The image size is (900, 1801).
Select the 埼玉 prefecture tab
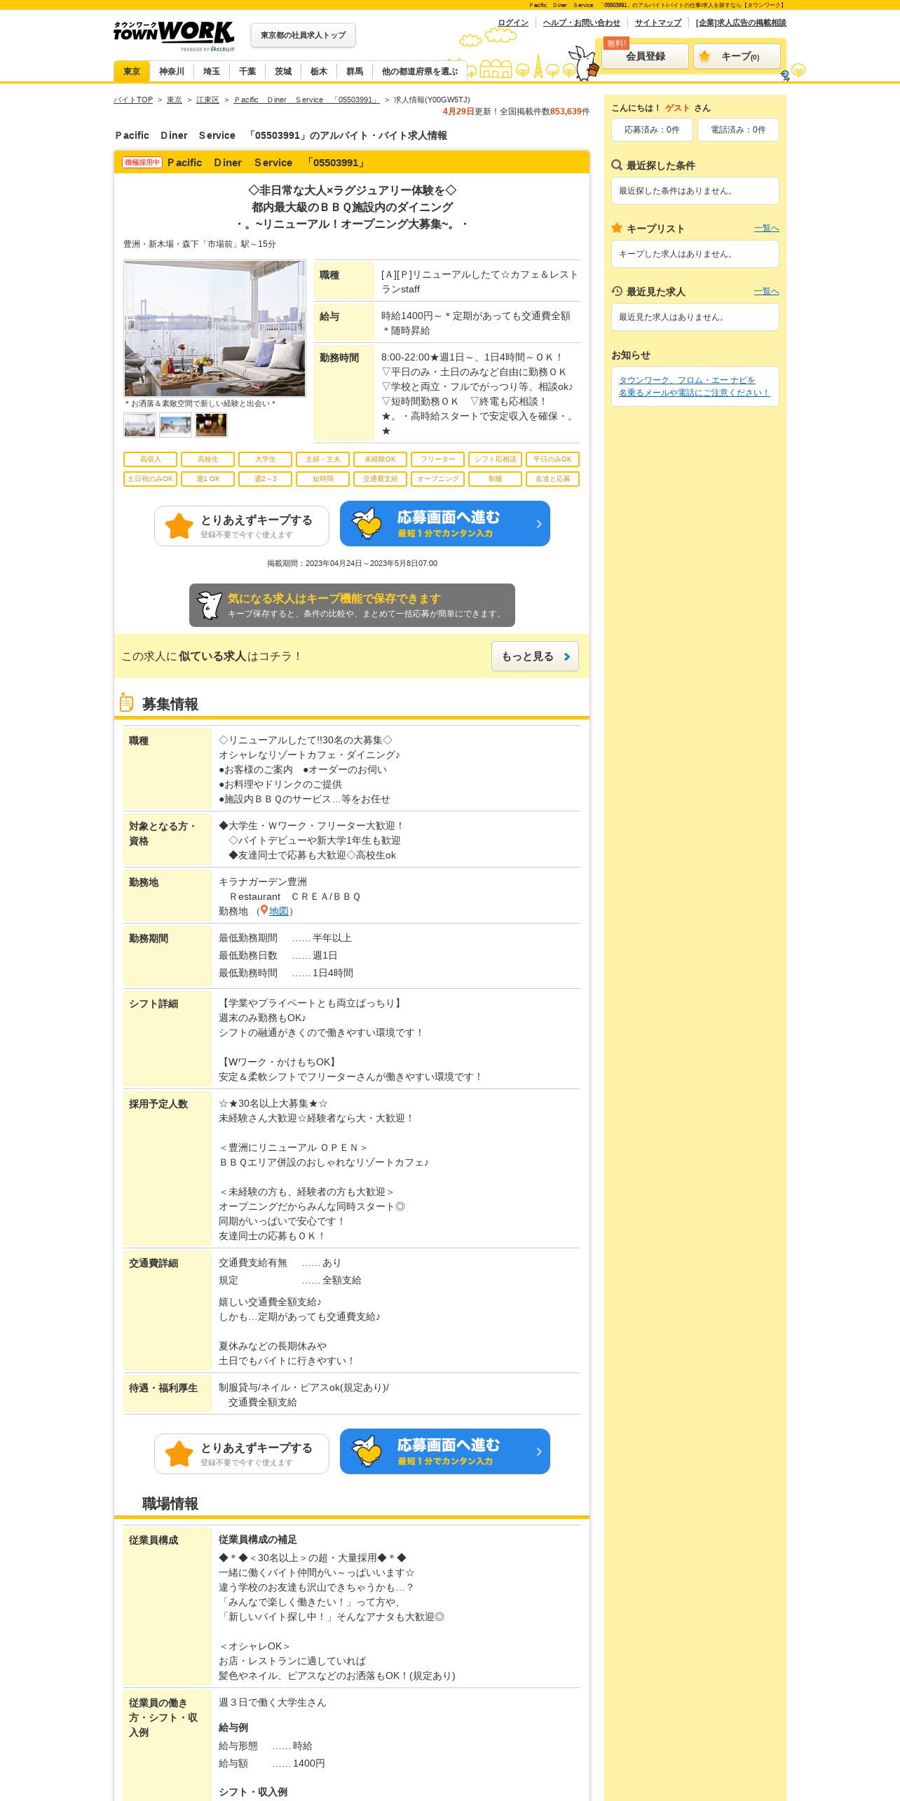[x=212, y=72]
